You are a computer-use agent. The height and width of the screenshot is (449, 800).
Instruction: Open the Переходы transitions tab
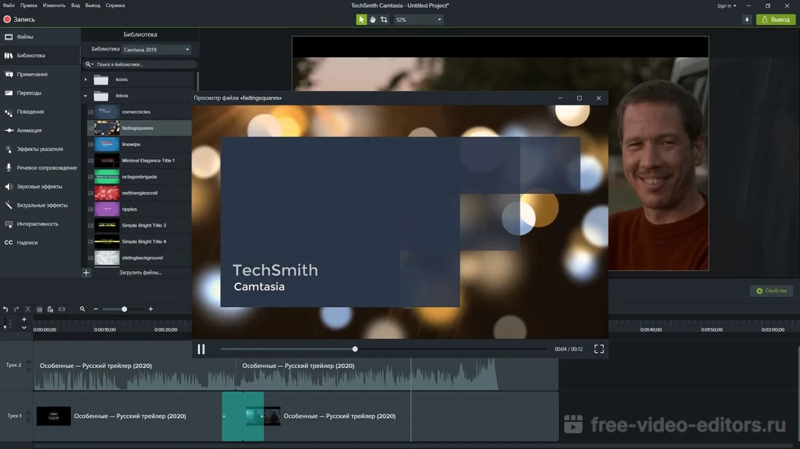[x=40, y=93]
